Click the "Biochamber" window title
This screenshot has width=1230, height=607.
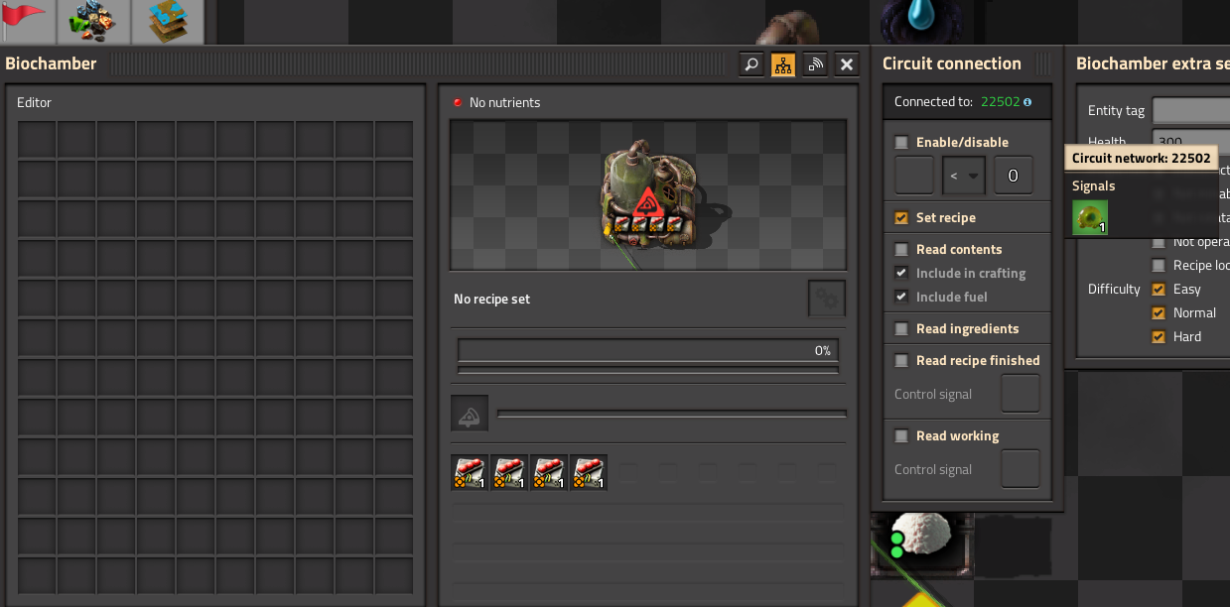tap(51, 63)
